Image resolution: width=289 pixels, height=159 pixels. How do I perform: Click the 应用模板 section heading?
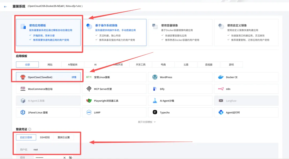(22, 56)
